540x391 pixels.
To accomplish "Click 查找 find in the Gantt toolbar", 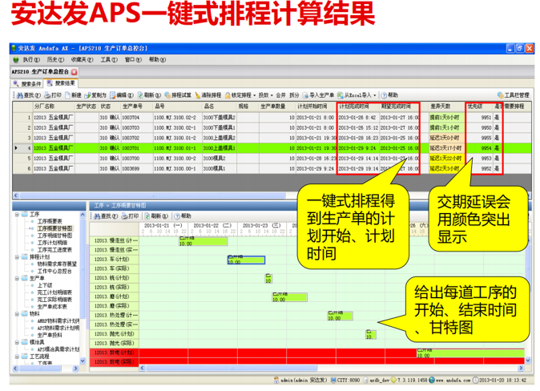I will (106, 216).
